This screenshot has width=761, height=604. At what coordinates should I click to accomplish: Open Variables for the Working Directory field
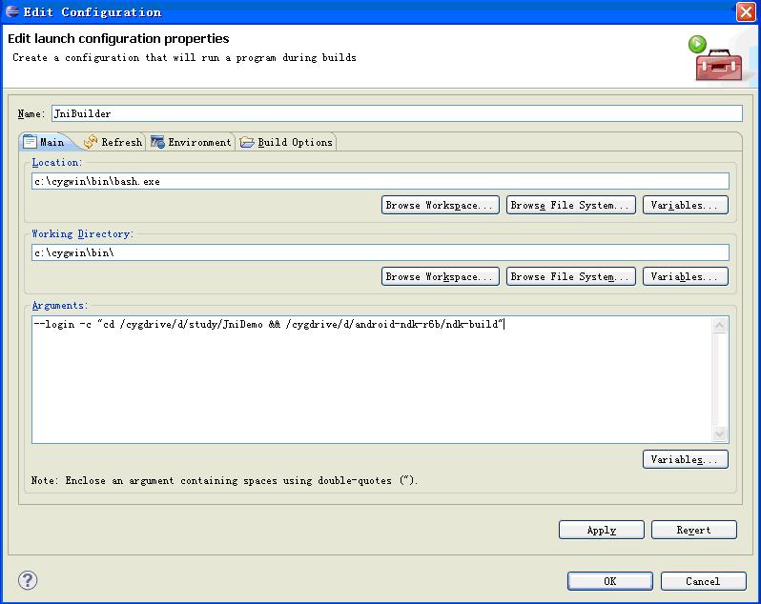(686, 276)
